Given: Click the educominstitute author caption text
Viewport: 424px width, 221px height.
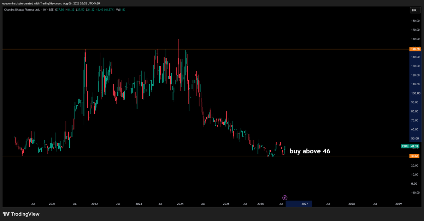Looking at the screenshot, I should pyautogui.click(x=51, y=3).
